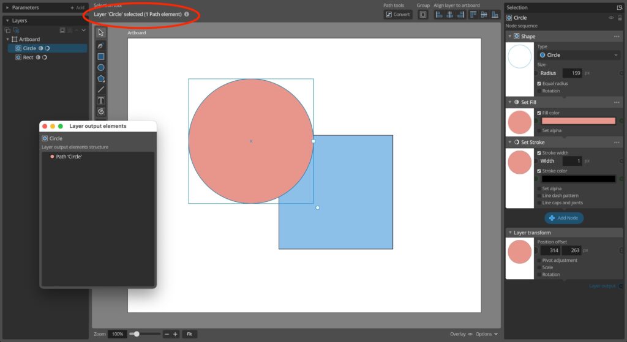Select the Rect layer
The image size is (627, 342).
[28, 58]
